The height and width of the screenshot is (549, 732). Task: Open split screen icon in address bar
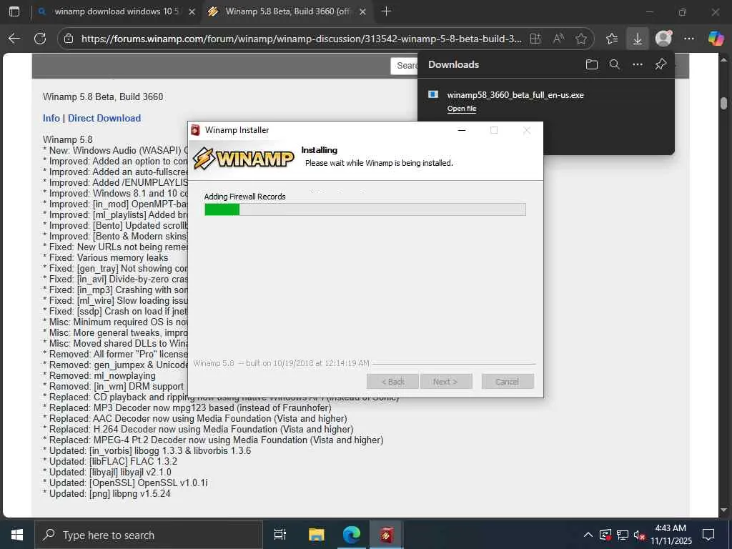[535, 39]
